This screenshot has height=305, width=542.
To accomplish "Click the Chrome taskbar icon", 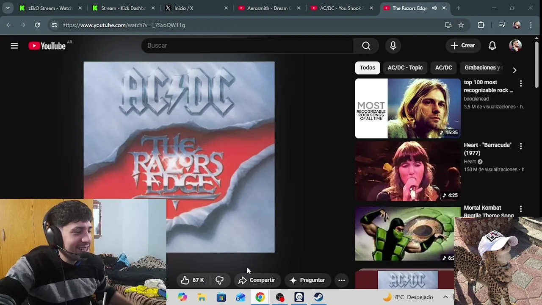I will [260, 297].
